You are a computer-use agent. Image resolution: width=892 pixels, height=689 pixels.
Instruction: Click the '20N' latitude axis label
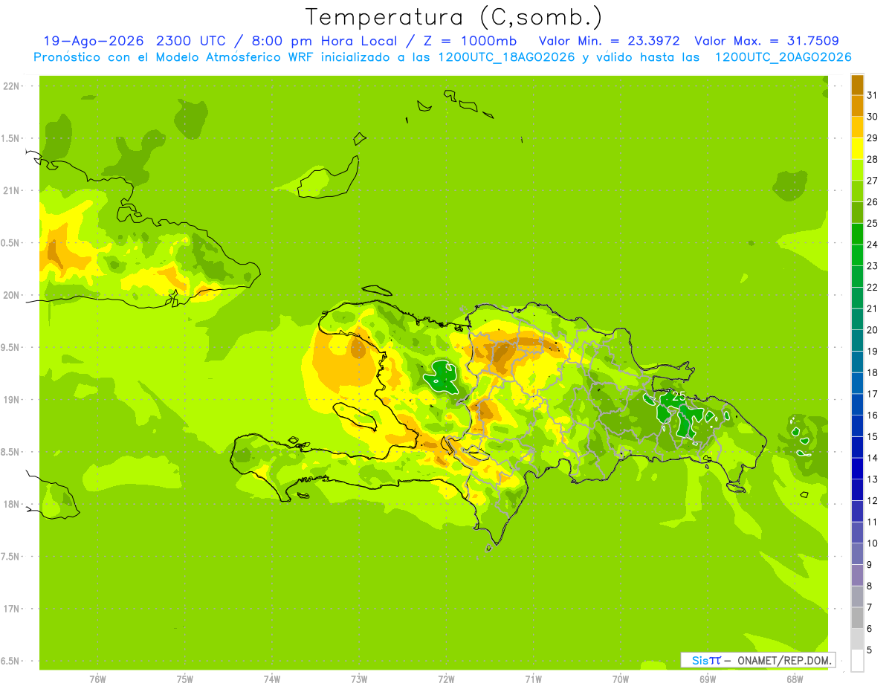(x=10, y=295)
